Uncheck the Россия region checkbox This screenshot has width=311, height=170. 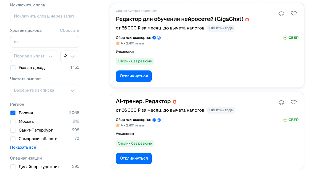click(x=13, y=113)
